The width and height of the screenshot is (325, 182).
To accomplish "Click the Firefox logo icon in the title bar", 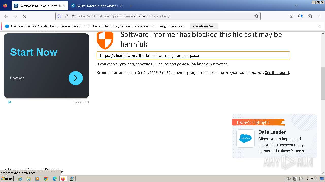I will pos(5,6).
